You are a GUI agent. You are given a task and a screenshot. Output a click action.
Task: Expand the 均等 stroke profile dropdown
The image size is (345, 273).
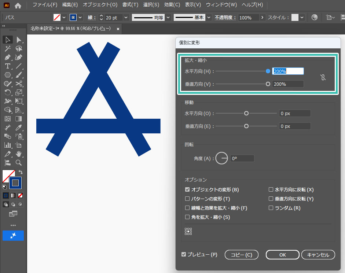(x=168, y=18)
